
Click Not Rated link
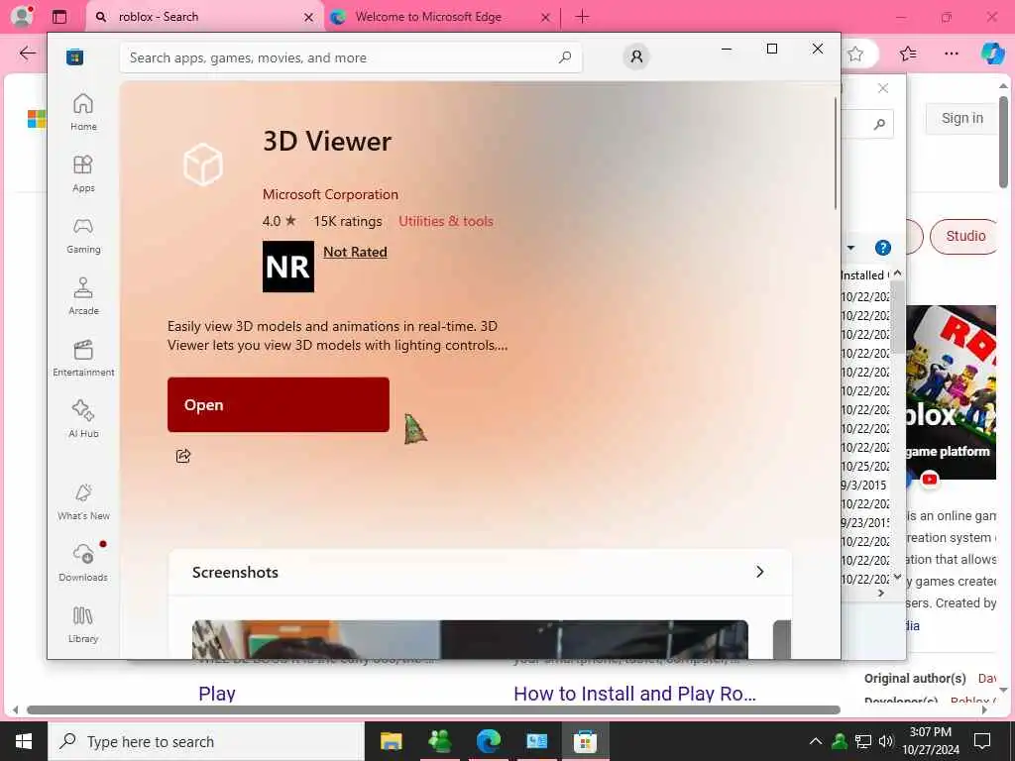point(356,252)
